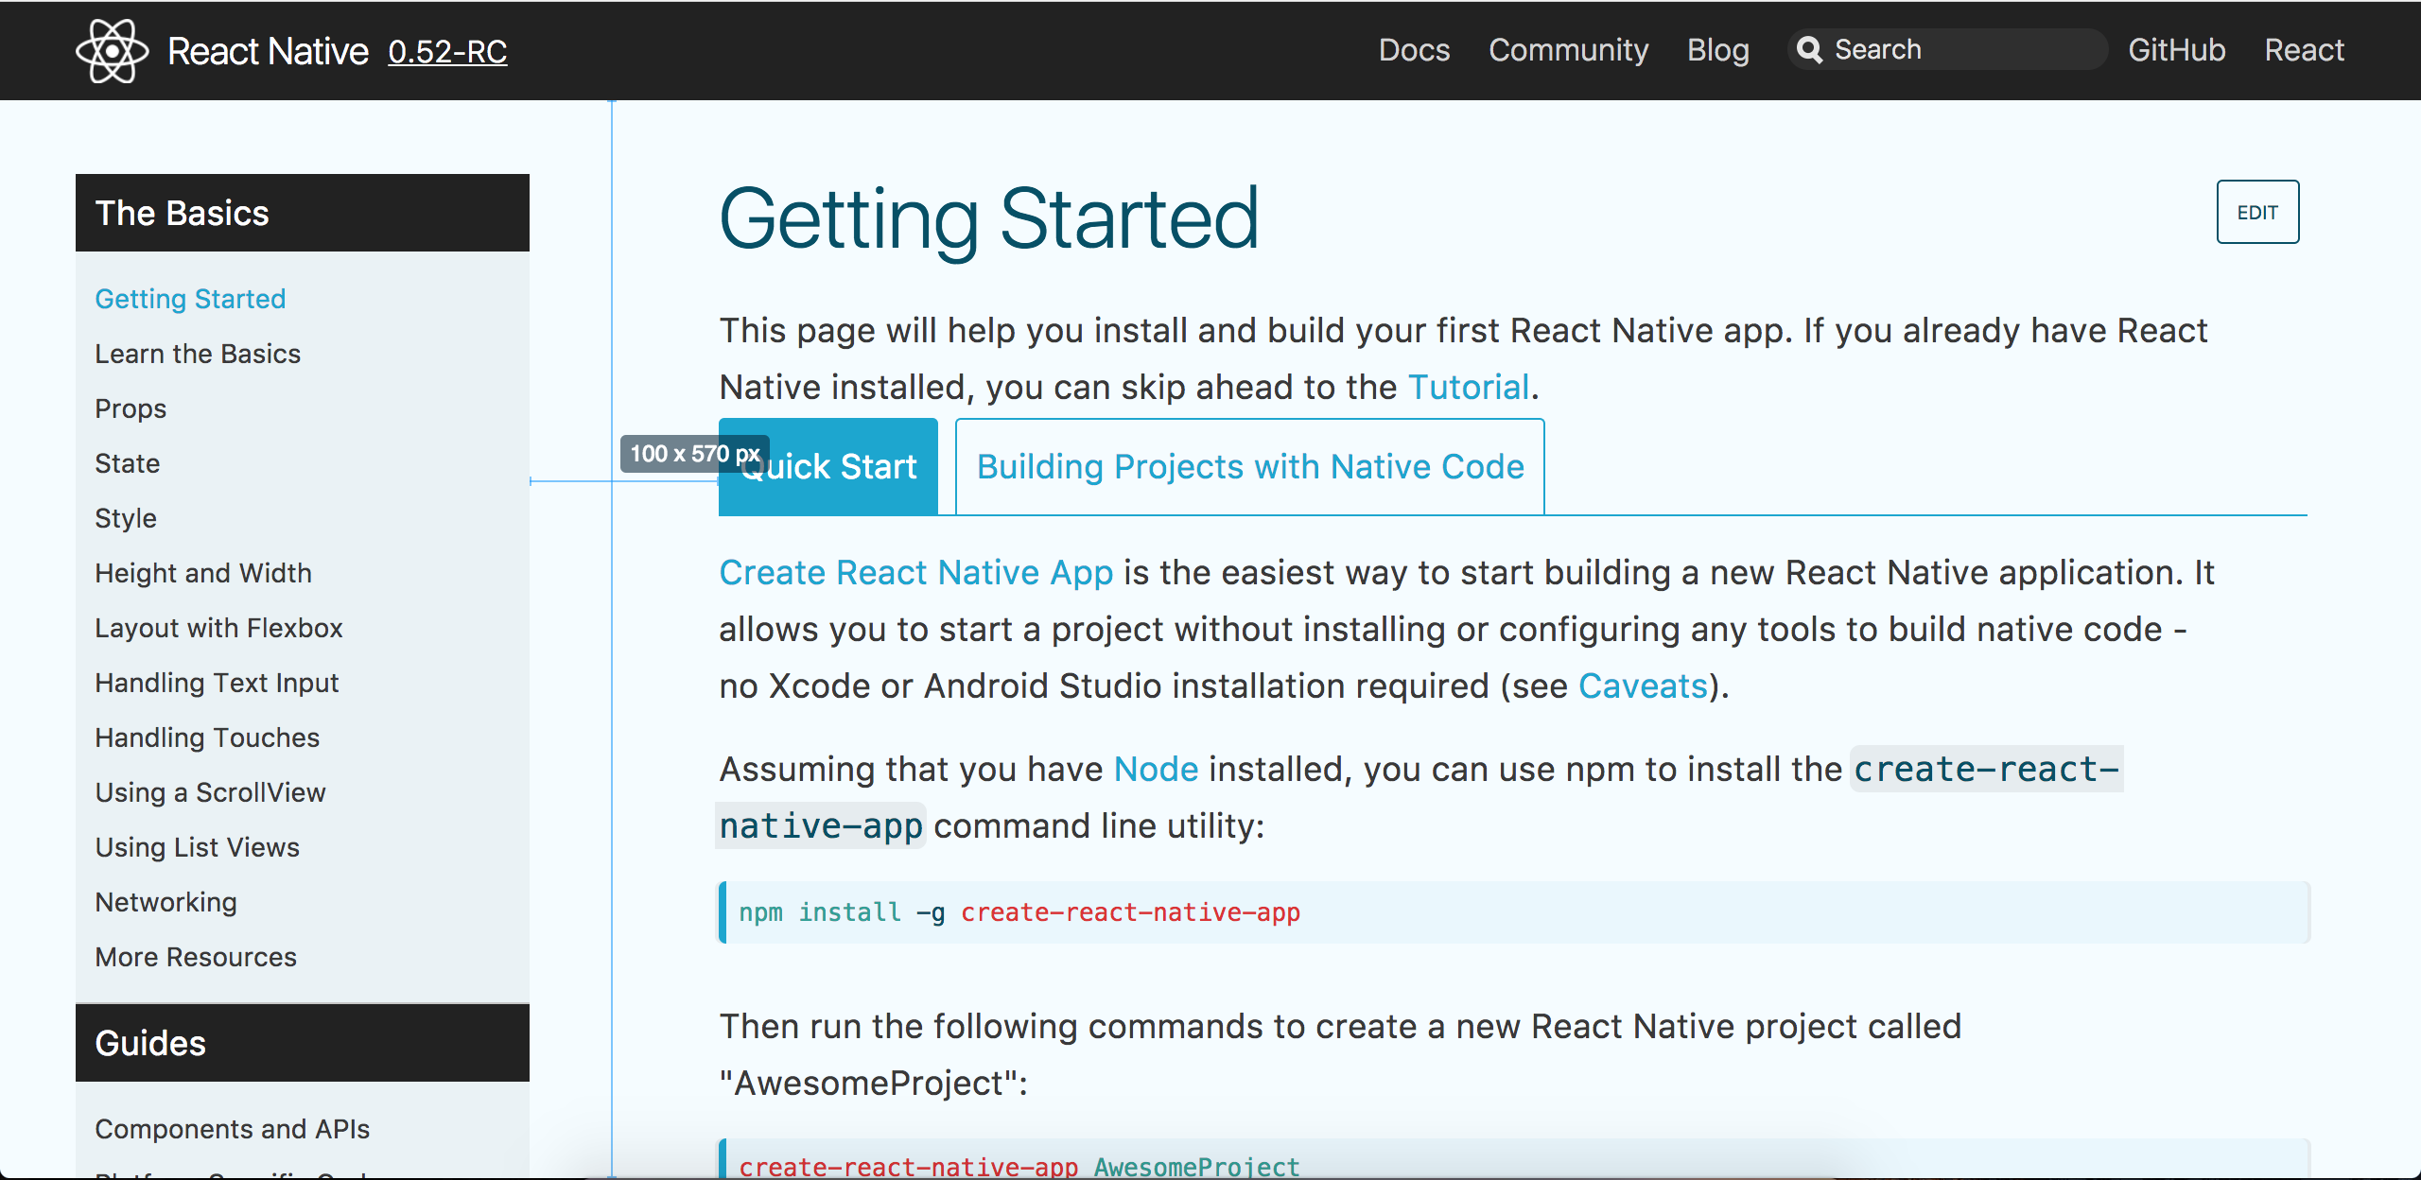Open Handling Text Input sidebar item
The width and height of the screenshot is (2421, 1180).
tap(217, 683)
